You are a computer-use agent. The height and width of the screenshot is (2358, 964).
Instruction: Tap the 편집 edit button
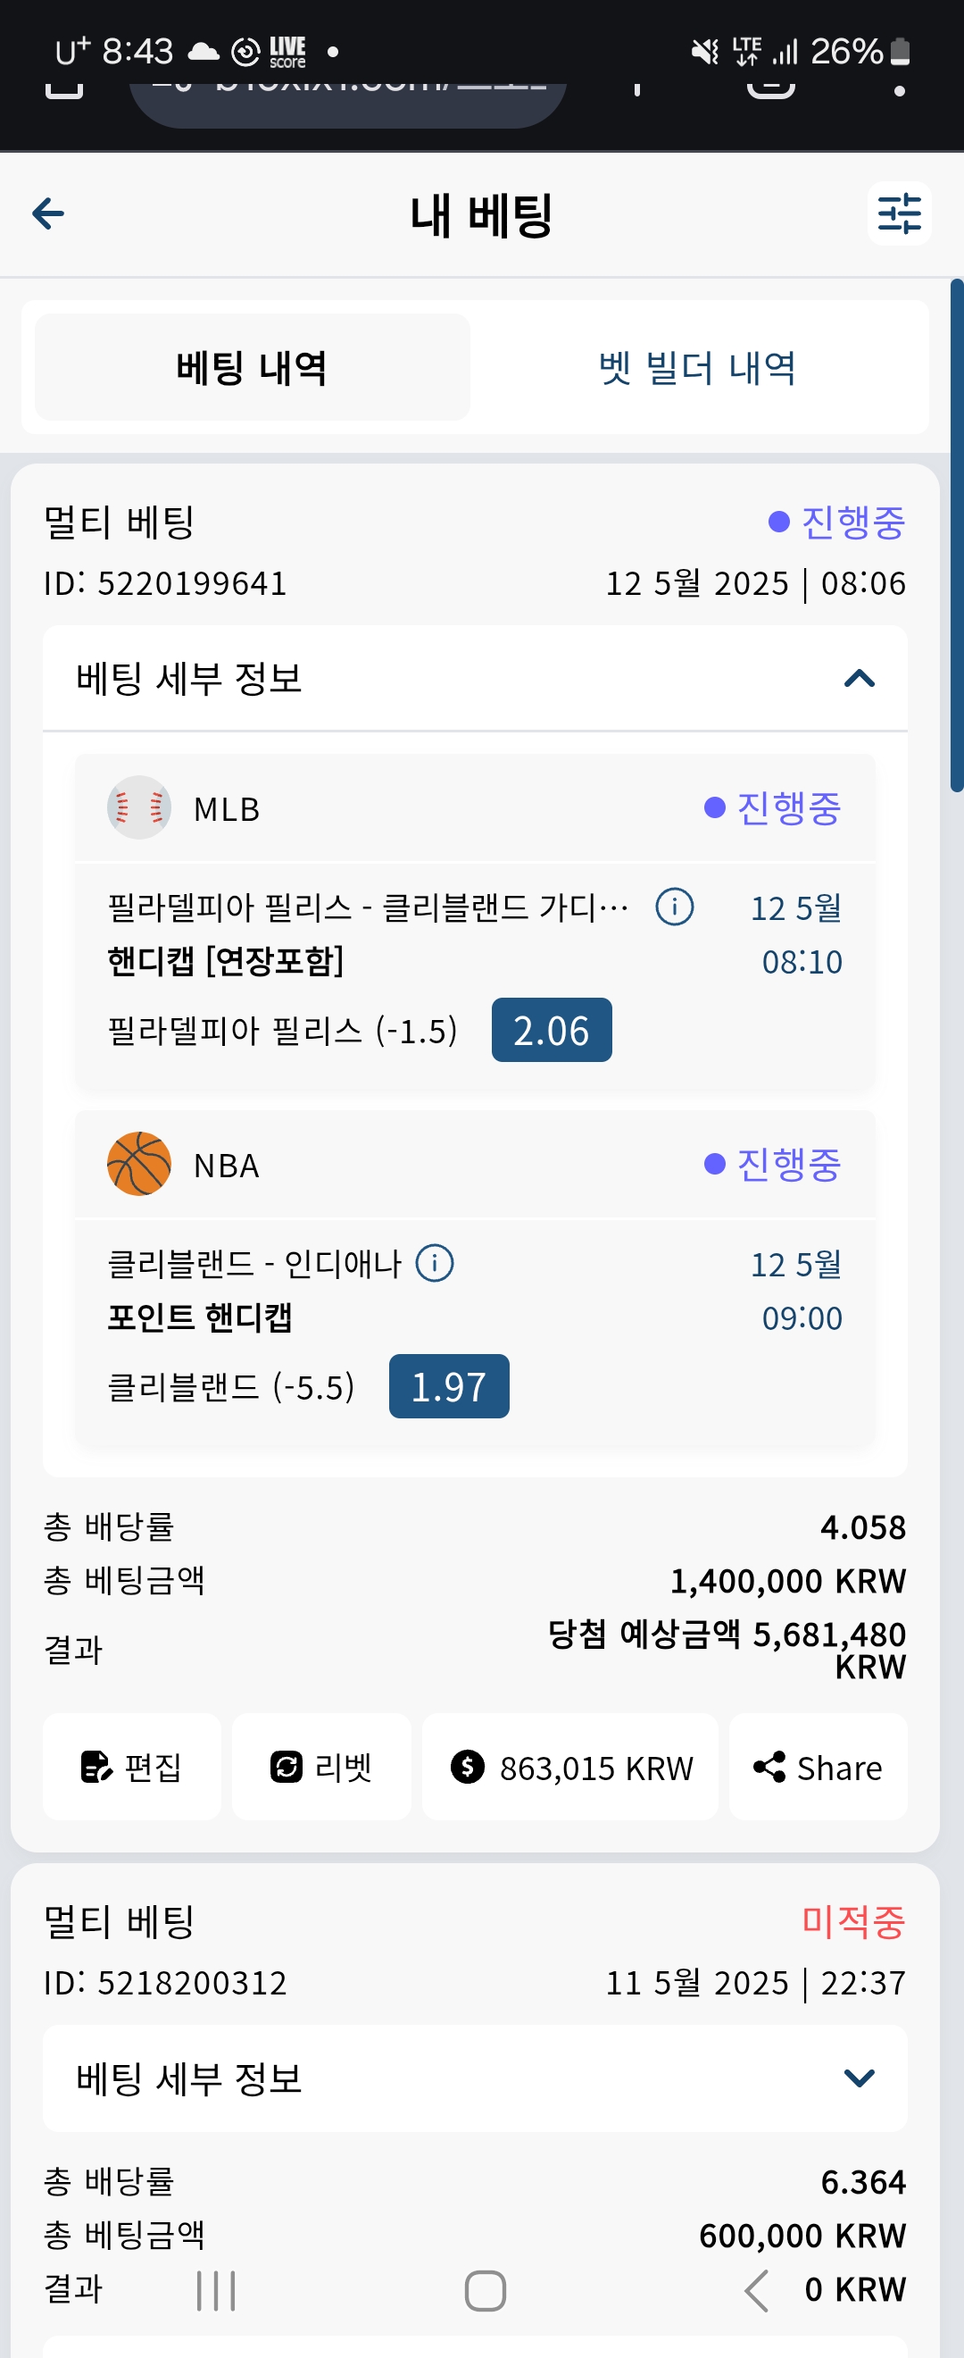(x=132, y=1767)
